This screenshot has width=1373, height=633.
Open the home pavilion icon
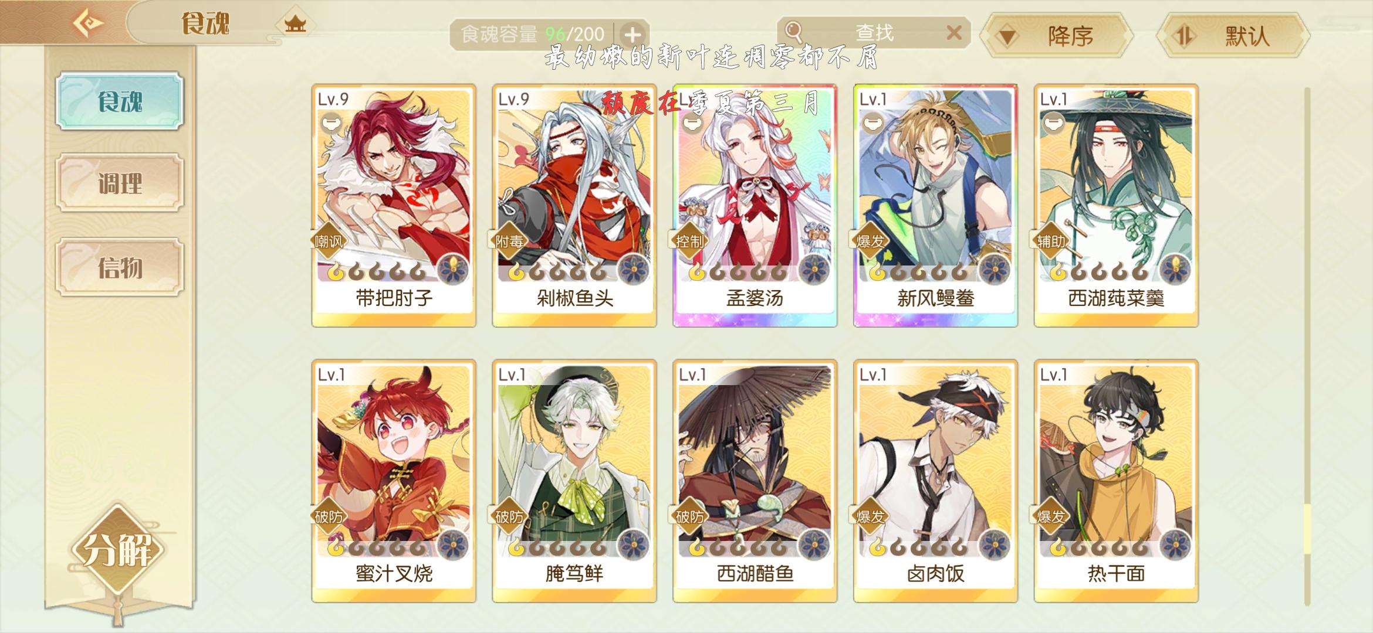click(x=295, y=24)
